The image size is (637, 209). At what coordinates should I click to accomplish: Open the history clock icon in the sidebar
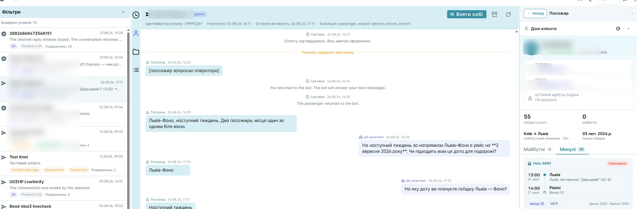point(136,15)
